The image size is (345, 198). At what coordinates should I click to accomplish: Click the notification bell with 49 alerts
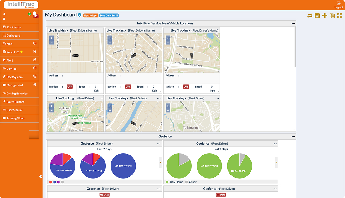[35, 14]
